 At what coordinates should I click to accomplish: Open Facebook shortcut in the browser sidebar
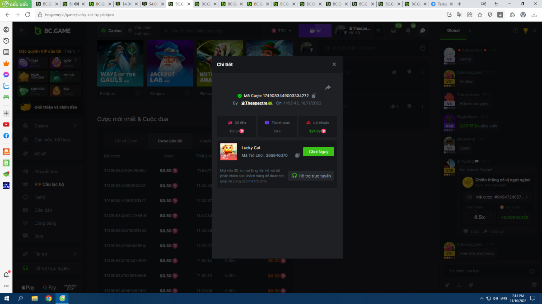pos(6,136)
